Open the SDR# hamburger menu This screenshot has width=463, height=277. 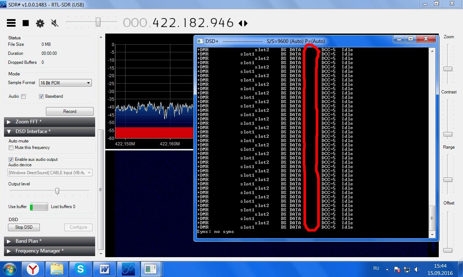click(11, 23)
